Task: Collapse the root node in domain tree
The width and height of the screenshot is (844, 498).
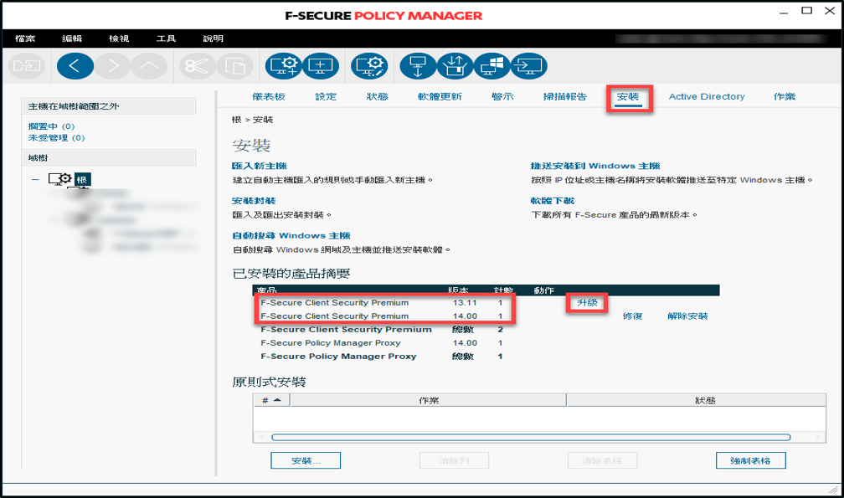Action: click(35, 179)
